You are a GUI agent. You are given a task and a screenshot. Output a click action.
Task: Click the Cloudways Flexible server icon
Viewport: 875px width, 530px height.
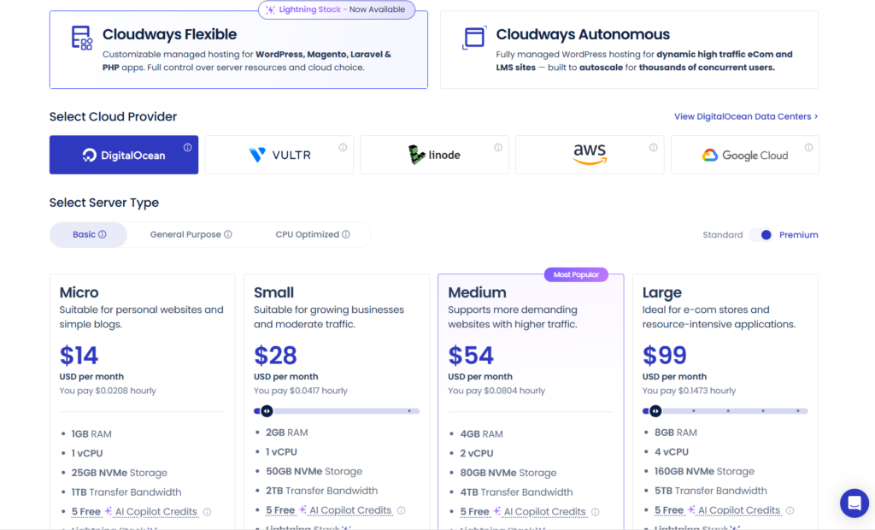79,39
